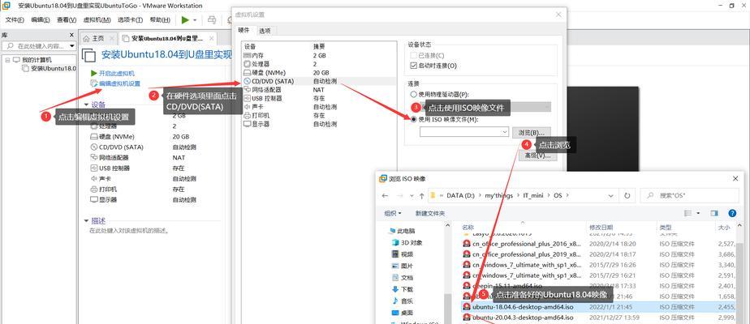This screenshot has height=324, width=750.
Task: Click up-folder arrow in browse dialog
Action: coord(421,196)
